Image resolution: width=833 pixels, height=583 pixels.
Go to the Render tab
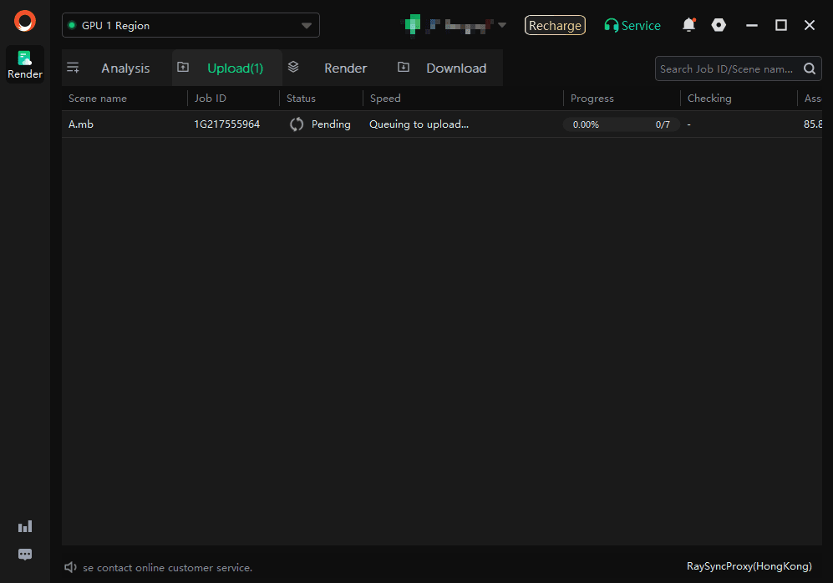pyautogui.click(x=345, y=68)
